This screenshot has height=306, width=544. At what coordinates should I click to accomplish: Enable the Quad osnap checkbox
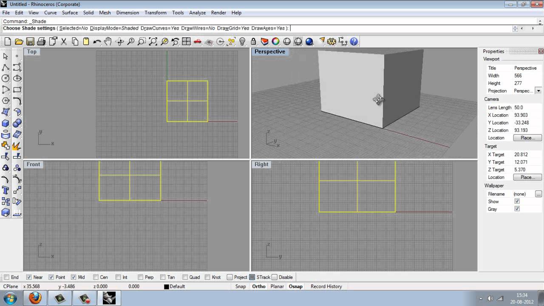185,277
